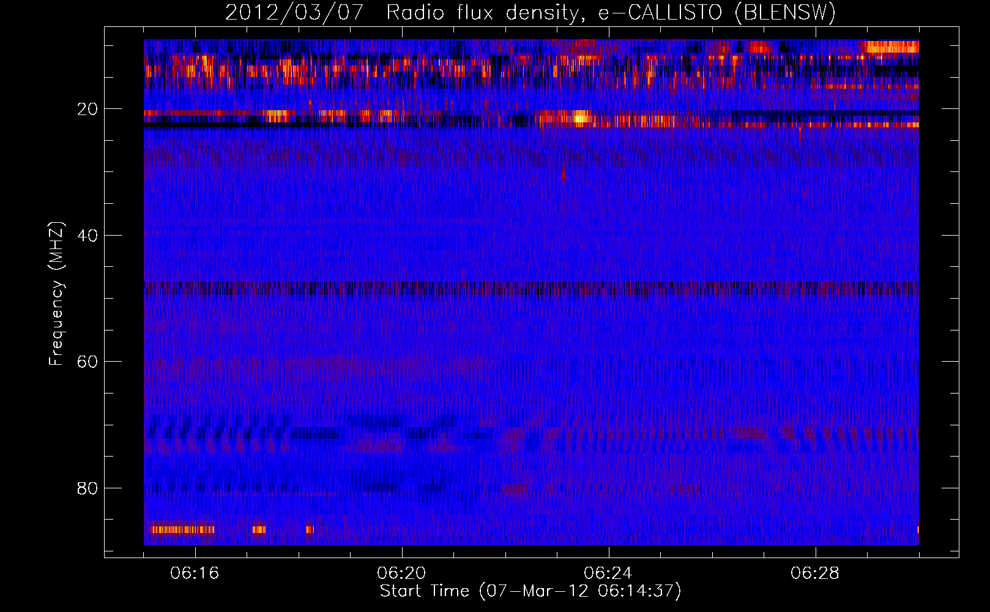Click the "Frequency (MHZ)" y-axis label
This screenshot has width=990, height=612.
[x=56, y=294]
